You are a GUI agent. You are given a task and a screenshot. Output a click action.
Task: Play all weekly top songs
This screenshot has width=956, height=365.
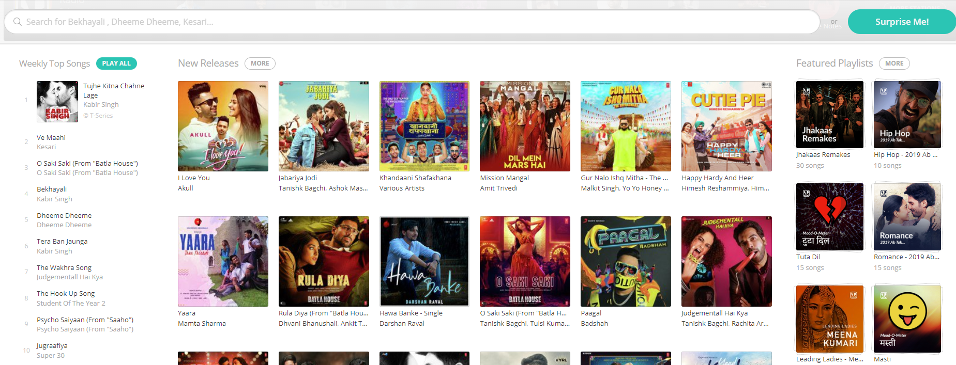click(x=116, y=64)
